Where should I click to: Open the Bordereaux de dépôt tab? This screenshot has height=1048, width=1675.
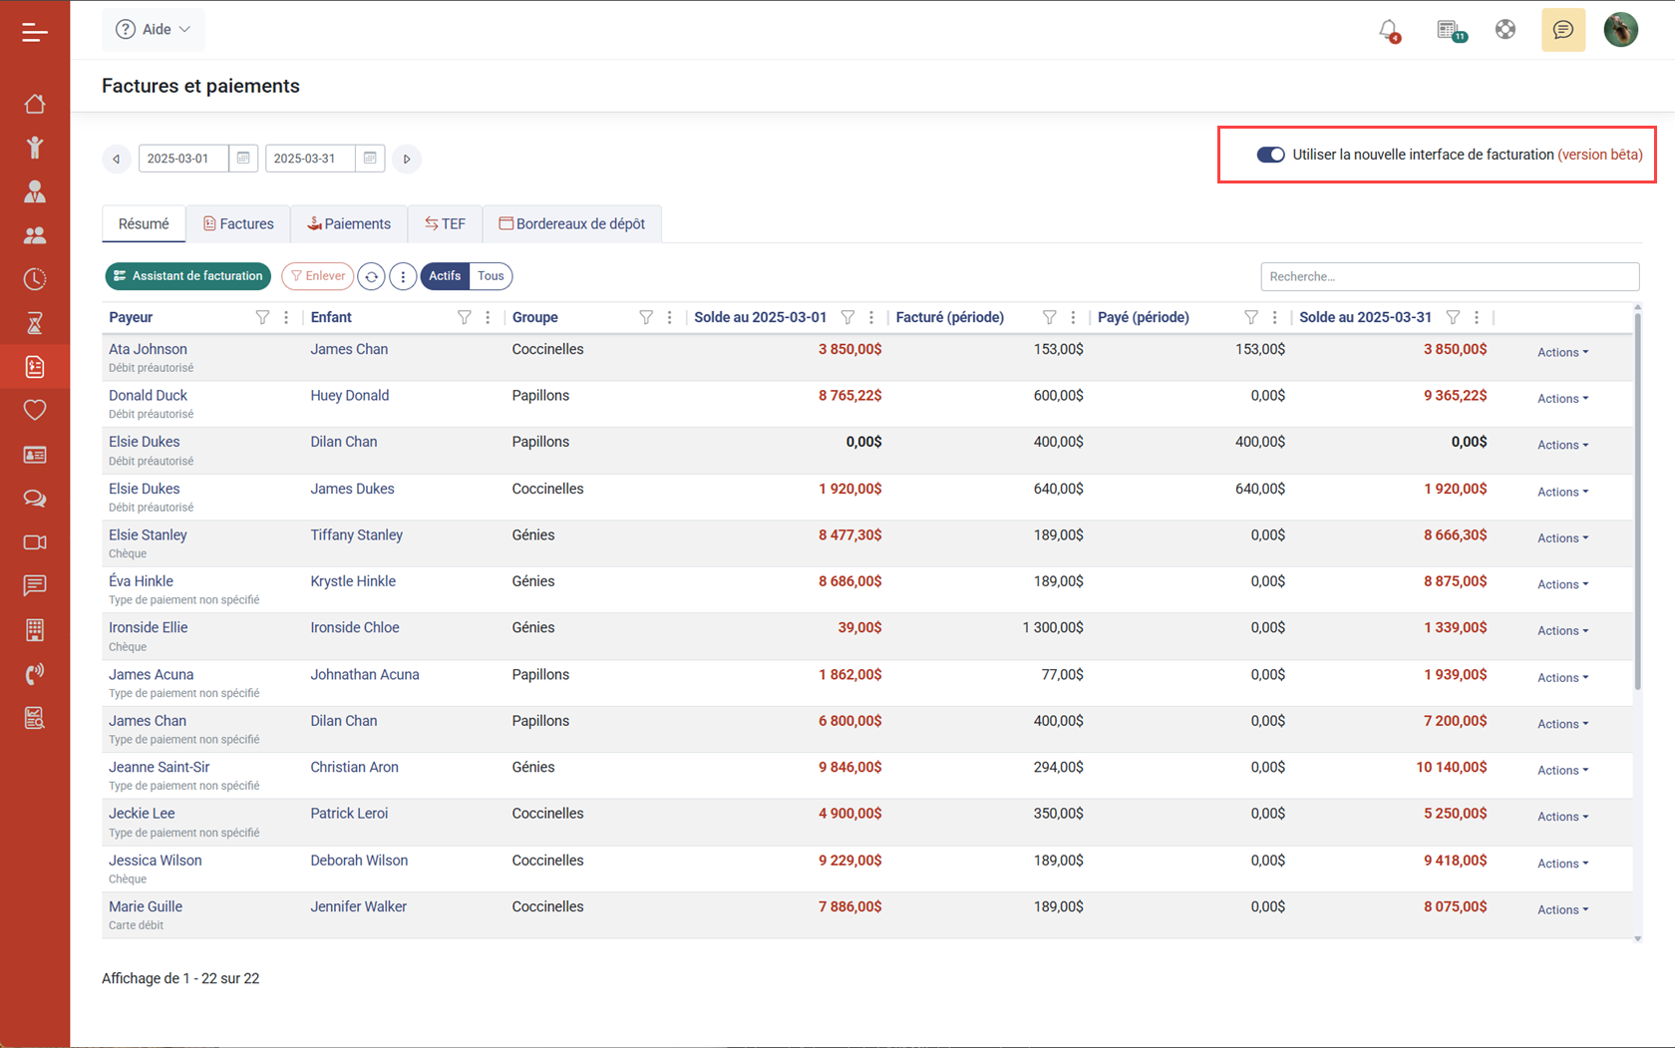point(571,224)
